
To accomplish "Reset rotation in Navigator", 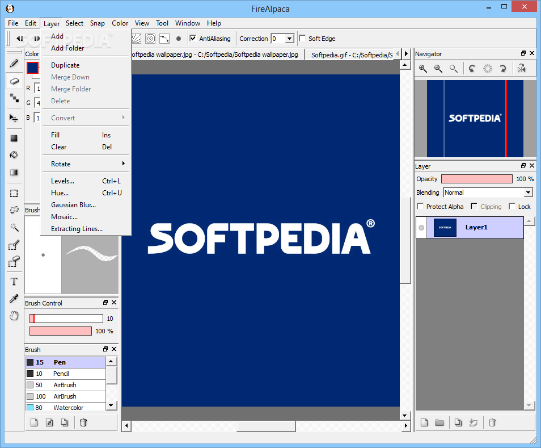I will (487, 68).
